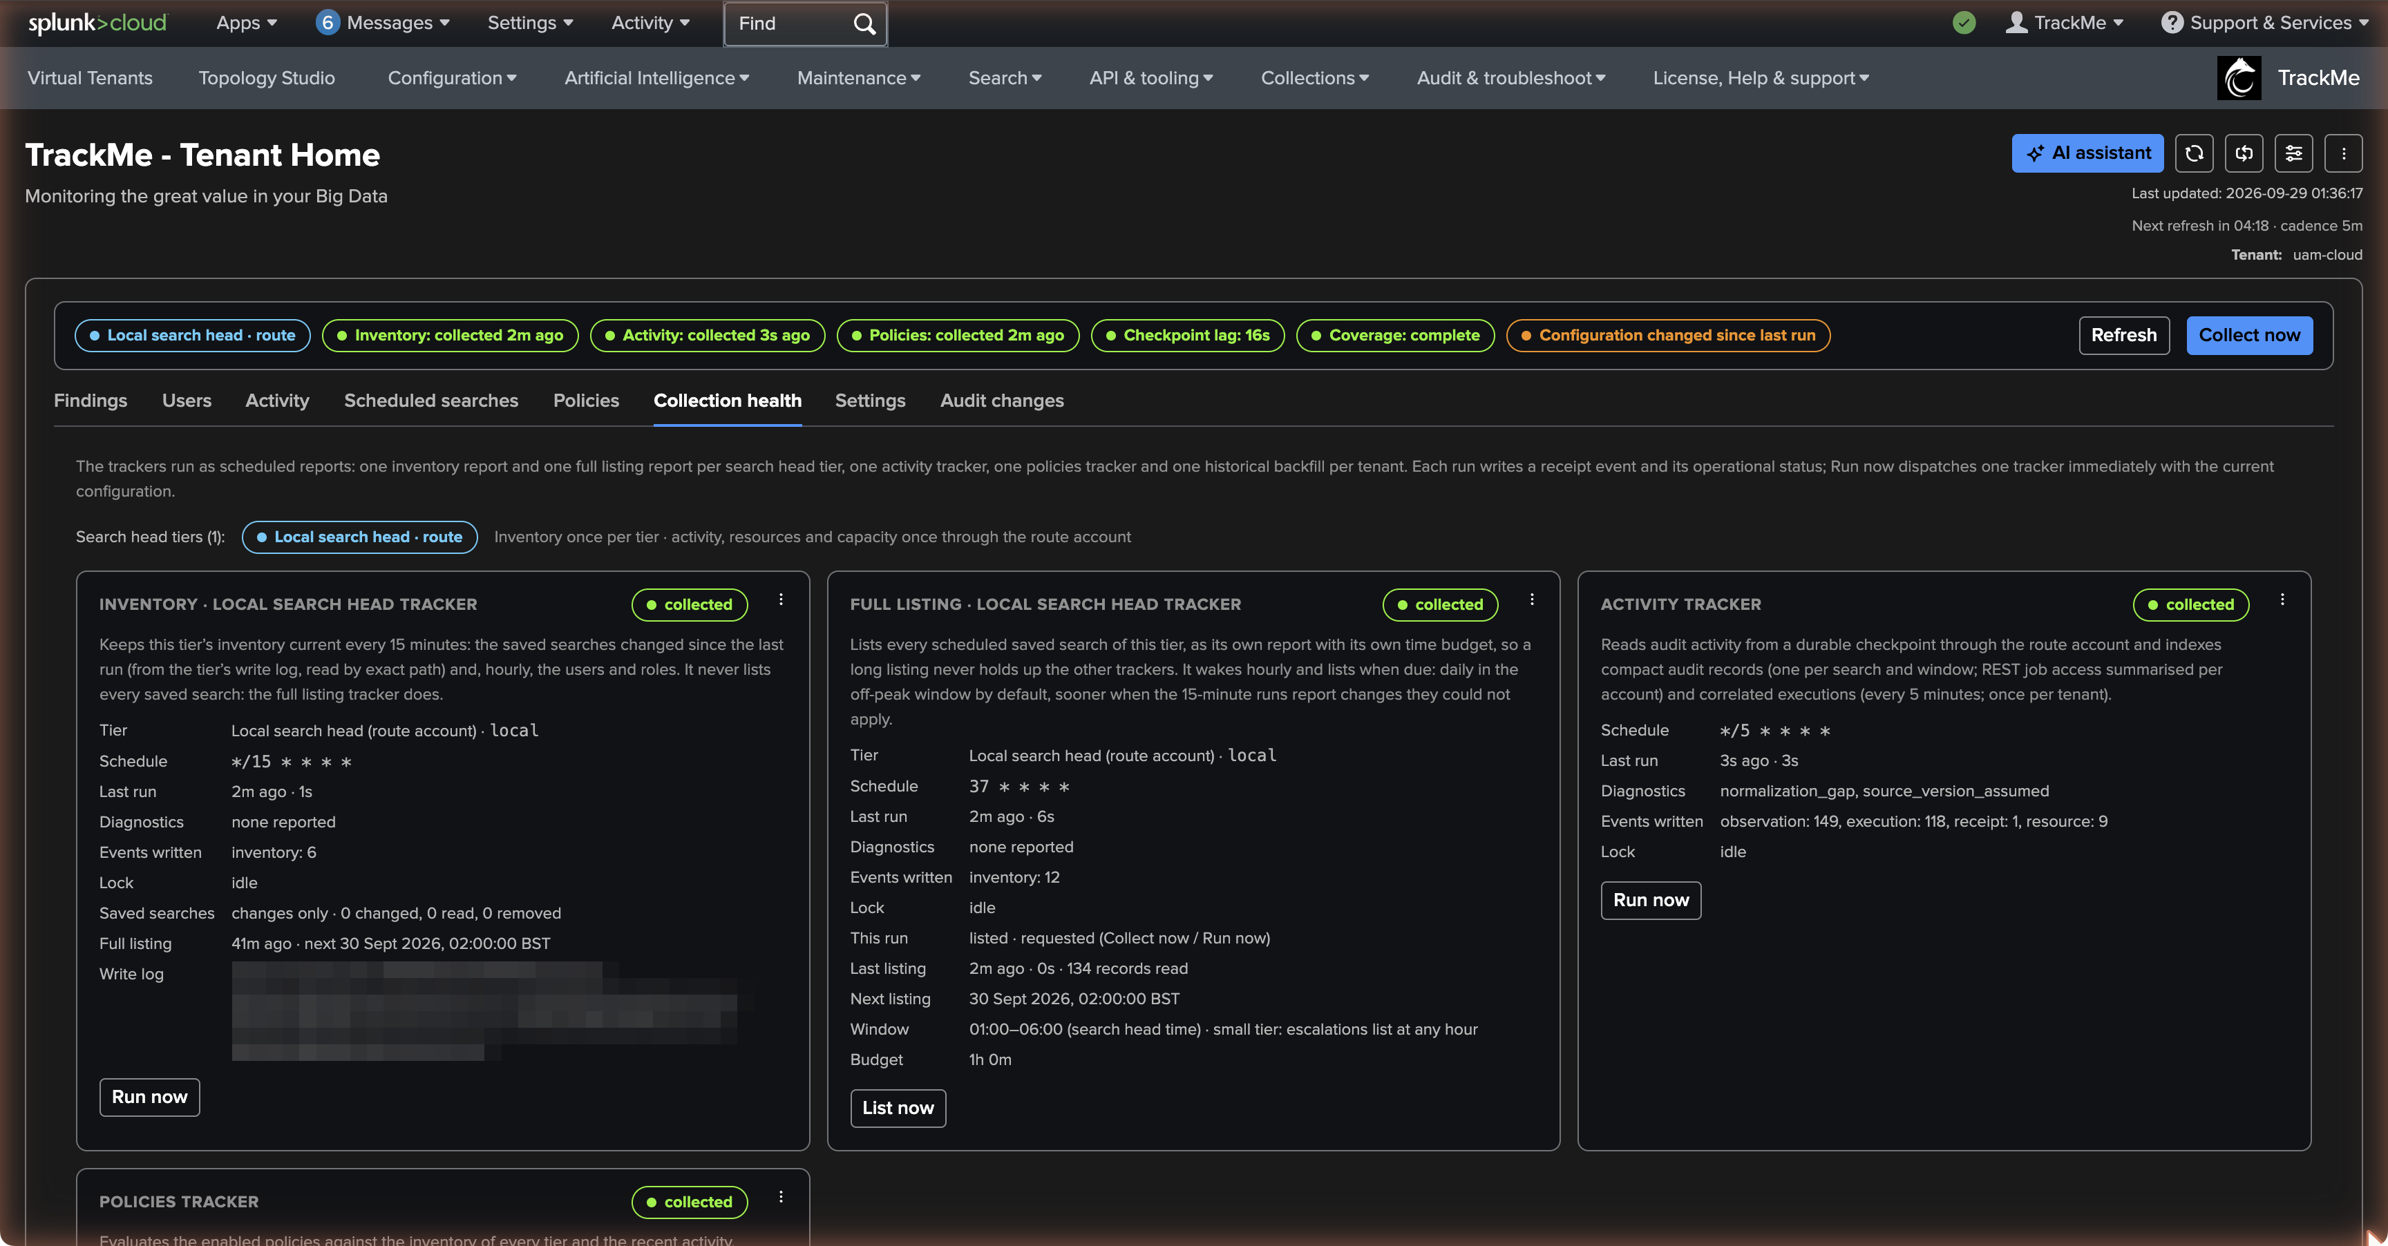The width and height of the screenshot is (2388, 1246).
Task: Expand the TrackMe user account menu
Action: [2065, 23]
